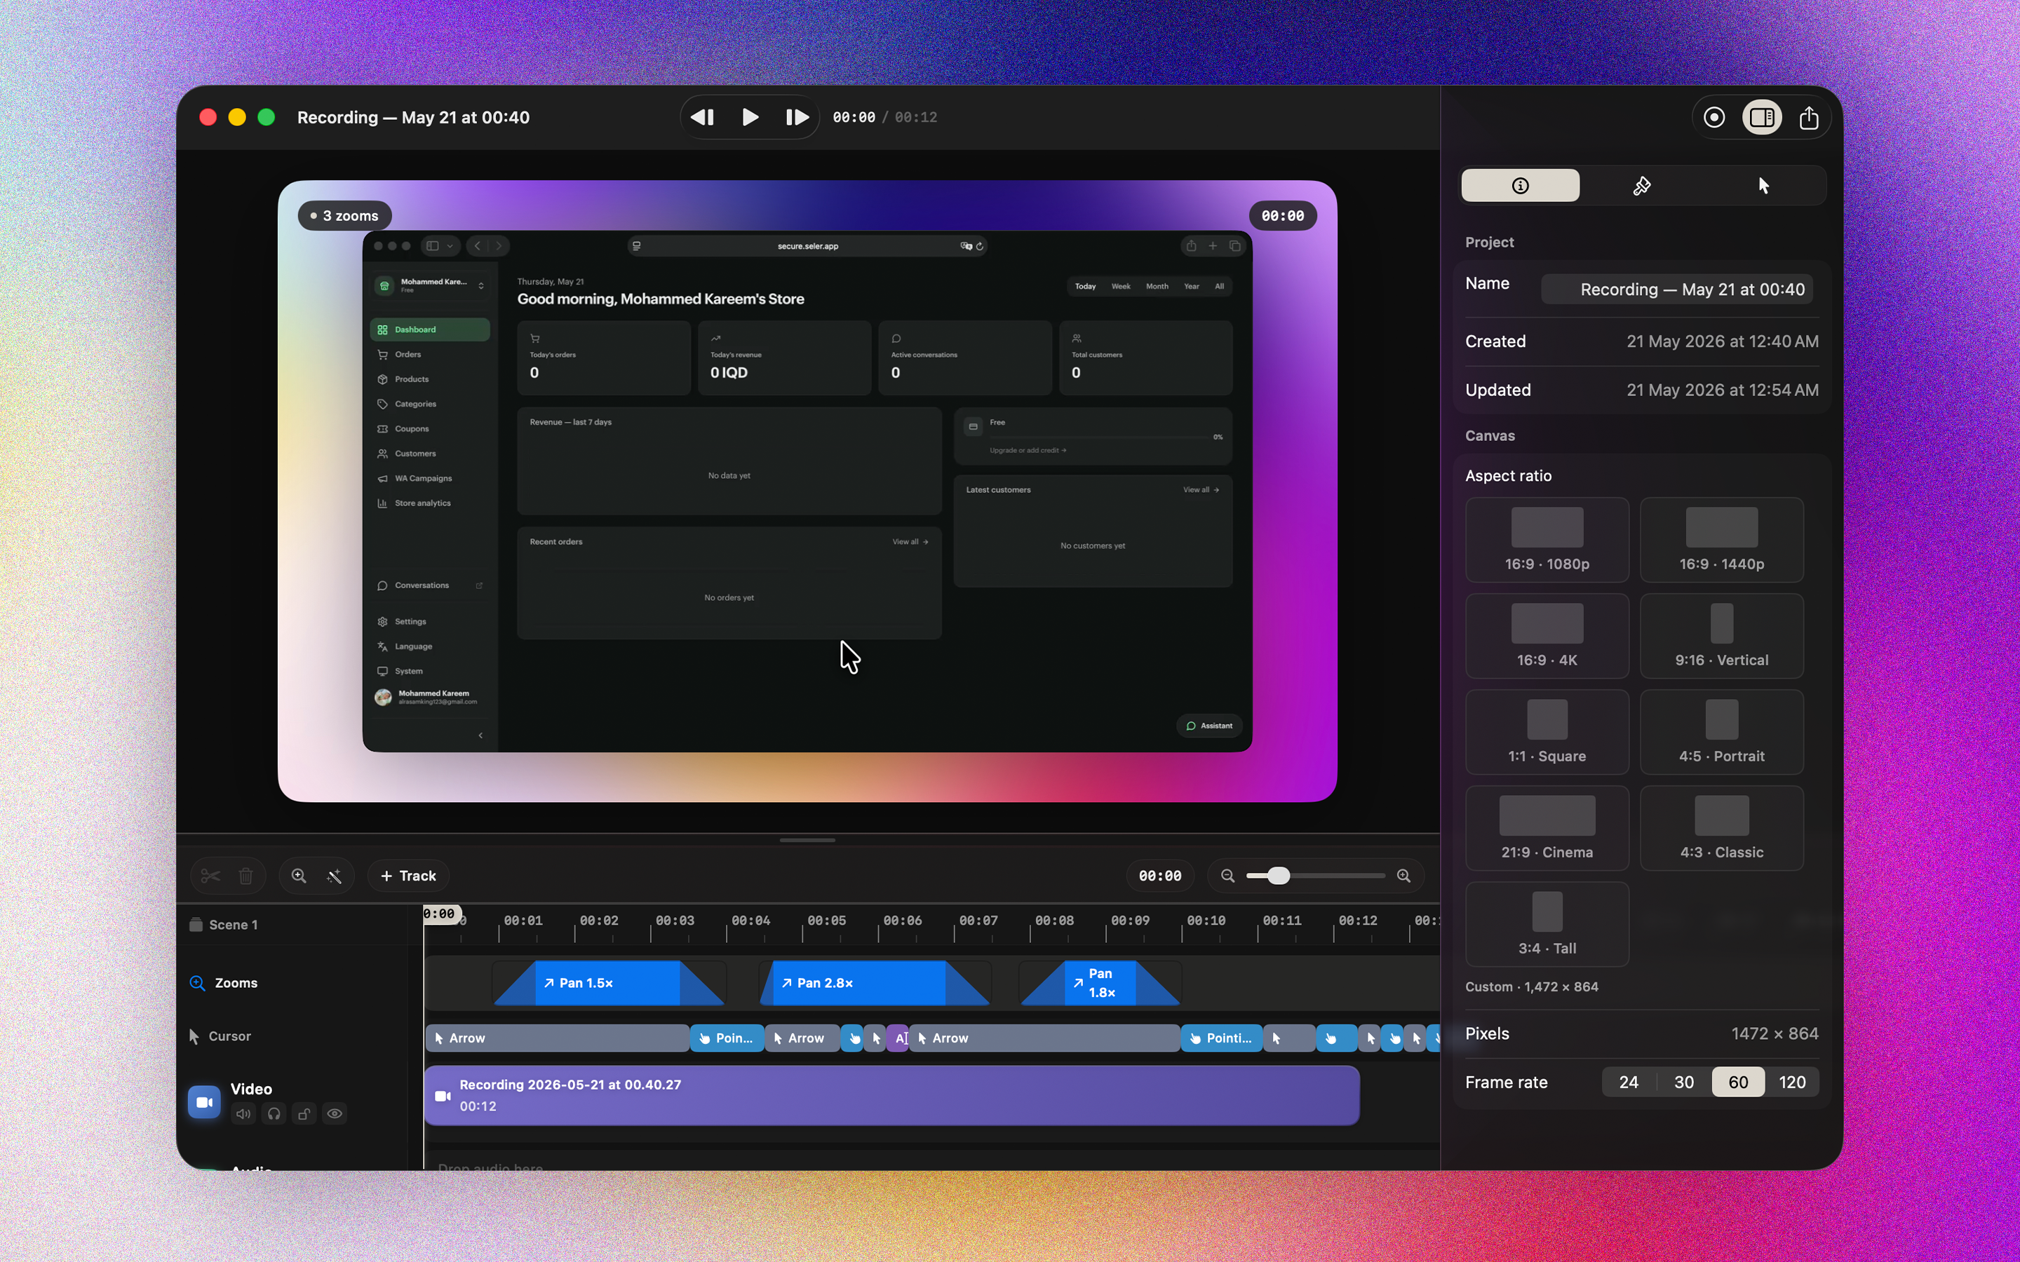Choose the 4:3 · Classic aspect ratio
The image size is (2020, 1262).
tap(1721, 827)
